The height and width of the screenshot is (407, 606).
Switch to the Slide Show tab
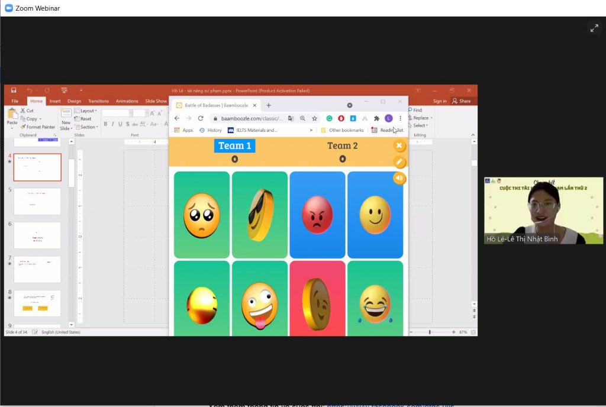(156, 101)
